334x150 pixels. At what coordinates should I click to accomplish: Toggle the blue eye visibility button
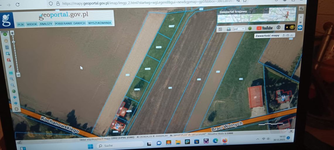click(x=300, y=28)
